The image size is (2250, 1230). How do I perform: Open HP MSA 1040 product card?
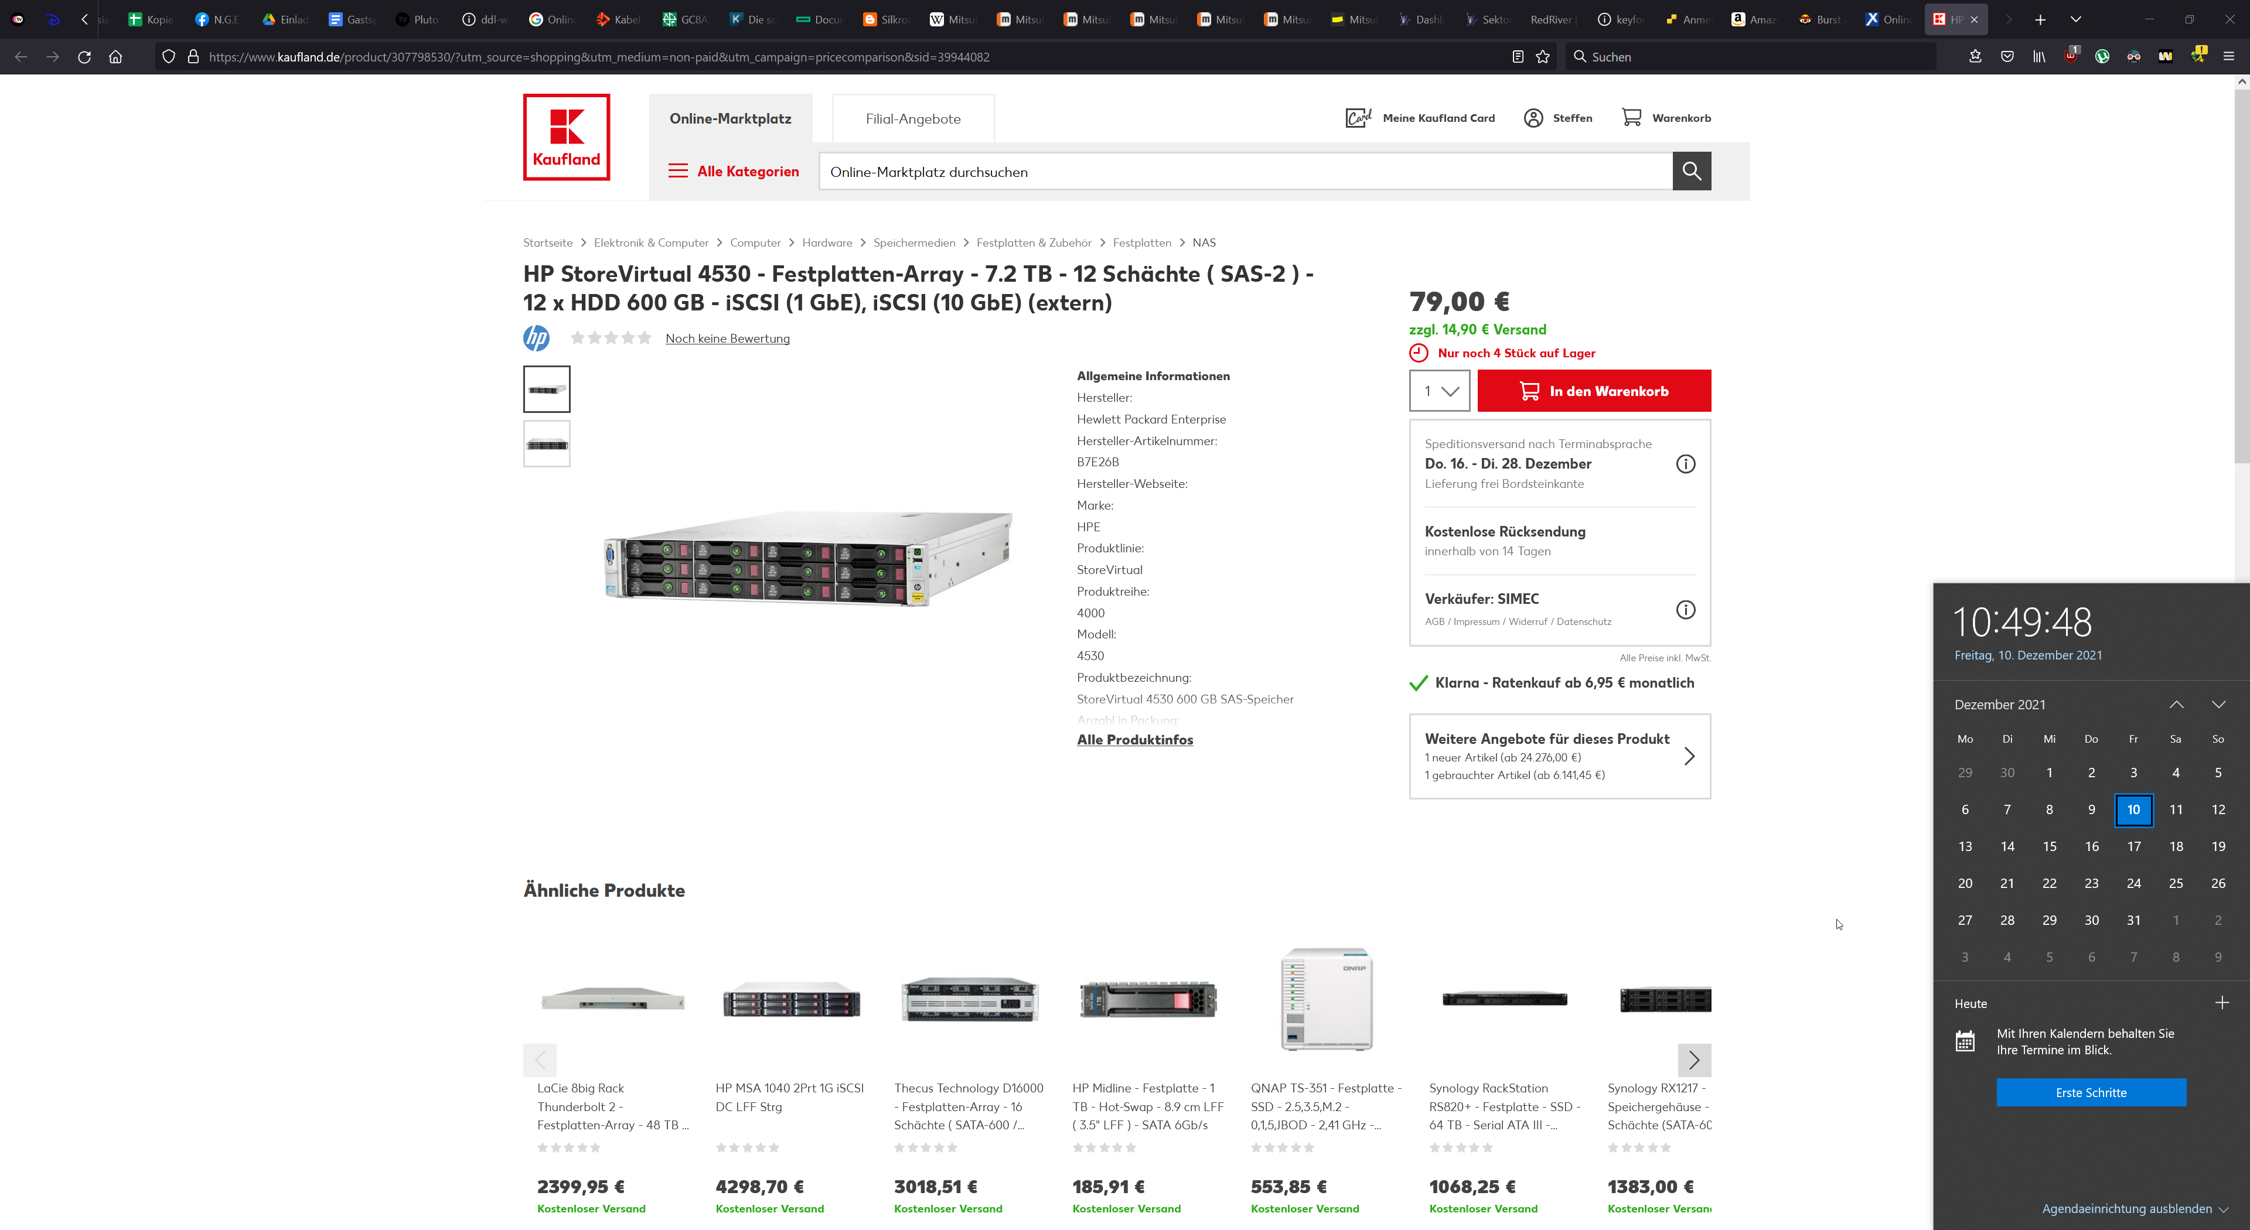point(790,1078)
